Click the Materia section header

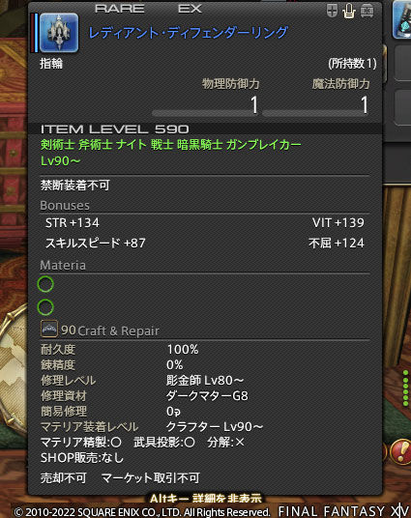click(63, 265)
